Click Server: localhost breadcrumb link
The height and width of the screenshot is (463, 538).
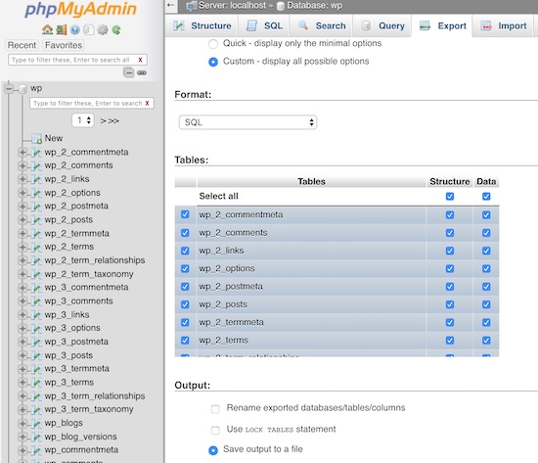coord(232,6)
